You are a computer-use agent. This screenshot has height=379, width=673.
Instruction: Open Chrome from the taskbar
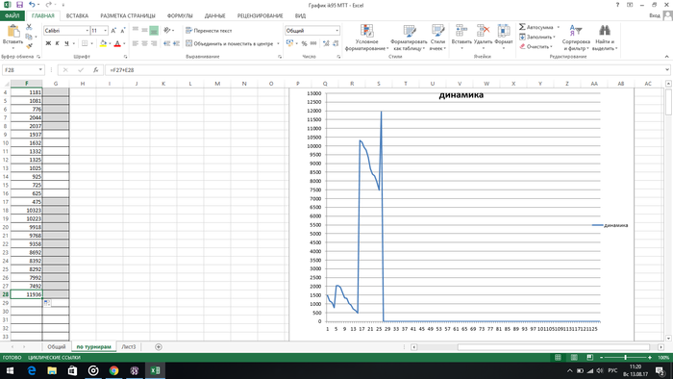coord(113,371)
